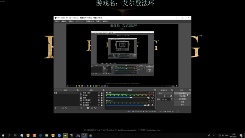Click the 时长 300 ms input field
Image resolution: width=245 pixels, height=138 pixels.
(x=166, y=99)
